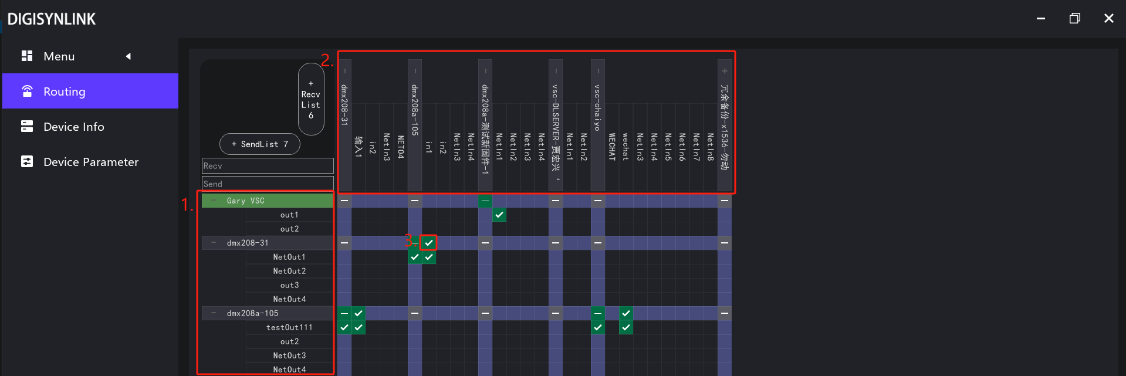
Task: Uncheck Gary VSC out1 to NetIn1 route
Action: click(x=499, y=215)
